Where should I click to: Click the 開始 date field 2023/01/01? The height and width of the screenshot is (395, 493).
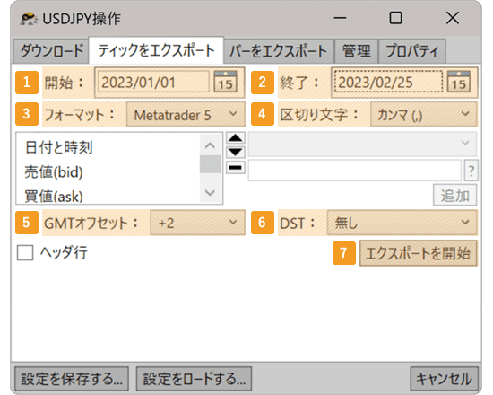153,82
